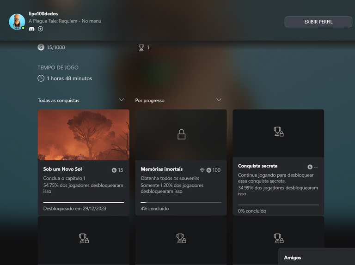Click the TEMPO DE JOGO heading
Image resolution: width=355 pixels, height=265 pixels.
pos(58,67)
